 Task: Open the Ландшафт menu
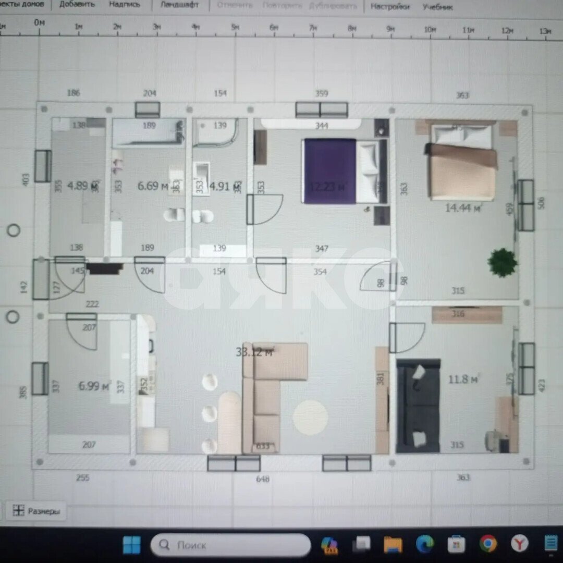[x=179, y=5]
